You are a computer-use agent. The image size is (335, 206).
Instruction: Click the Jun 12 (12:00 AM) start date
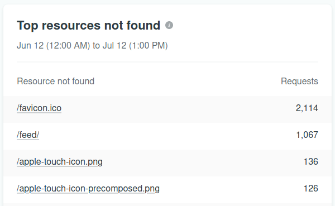54,46
